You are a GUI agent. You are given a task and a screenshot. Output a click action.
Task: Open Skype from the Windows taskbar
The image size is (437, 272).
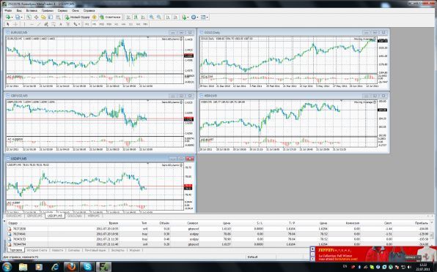point(87,267)
